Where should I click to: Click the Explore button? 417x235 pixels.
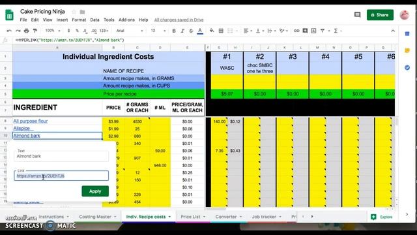point(382,217)
